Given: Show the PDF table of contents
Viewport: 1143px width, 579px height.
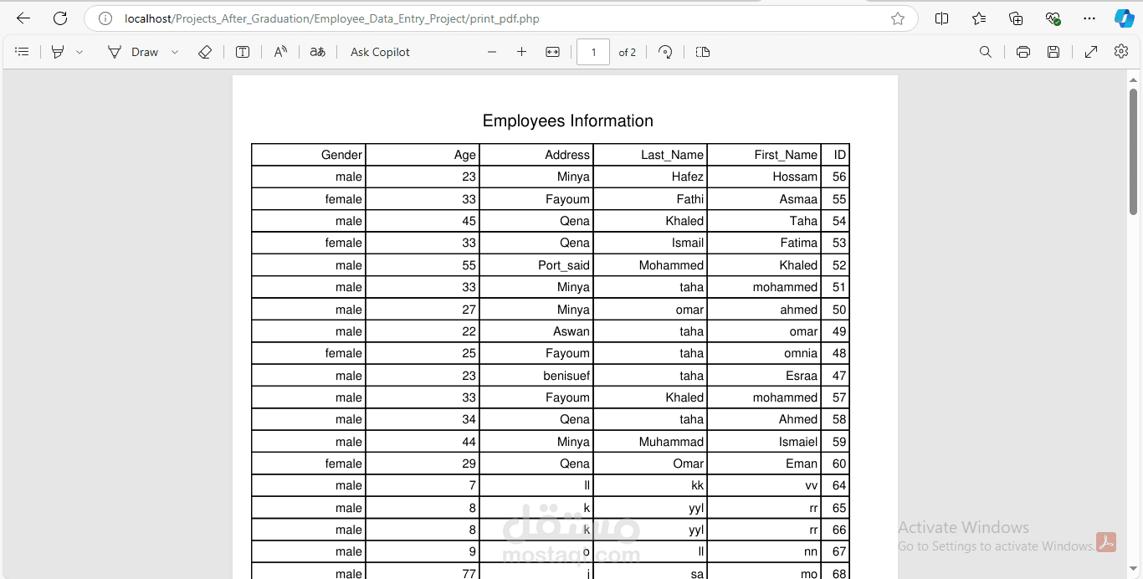Looking at the screenshot, I should [x=23, y=52].
